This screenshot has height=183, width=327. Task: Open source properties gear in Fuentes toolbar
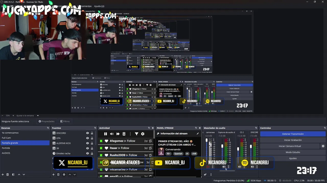(64, 175)
